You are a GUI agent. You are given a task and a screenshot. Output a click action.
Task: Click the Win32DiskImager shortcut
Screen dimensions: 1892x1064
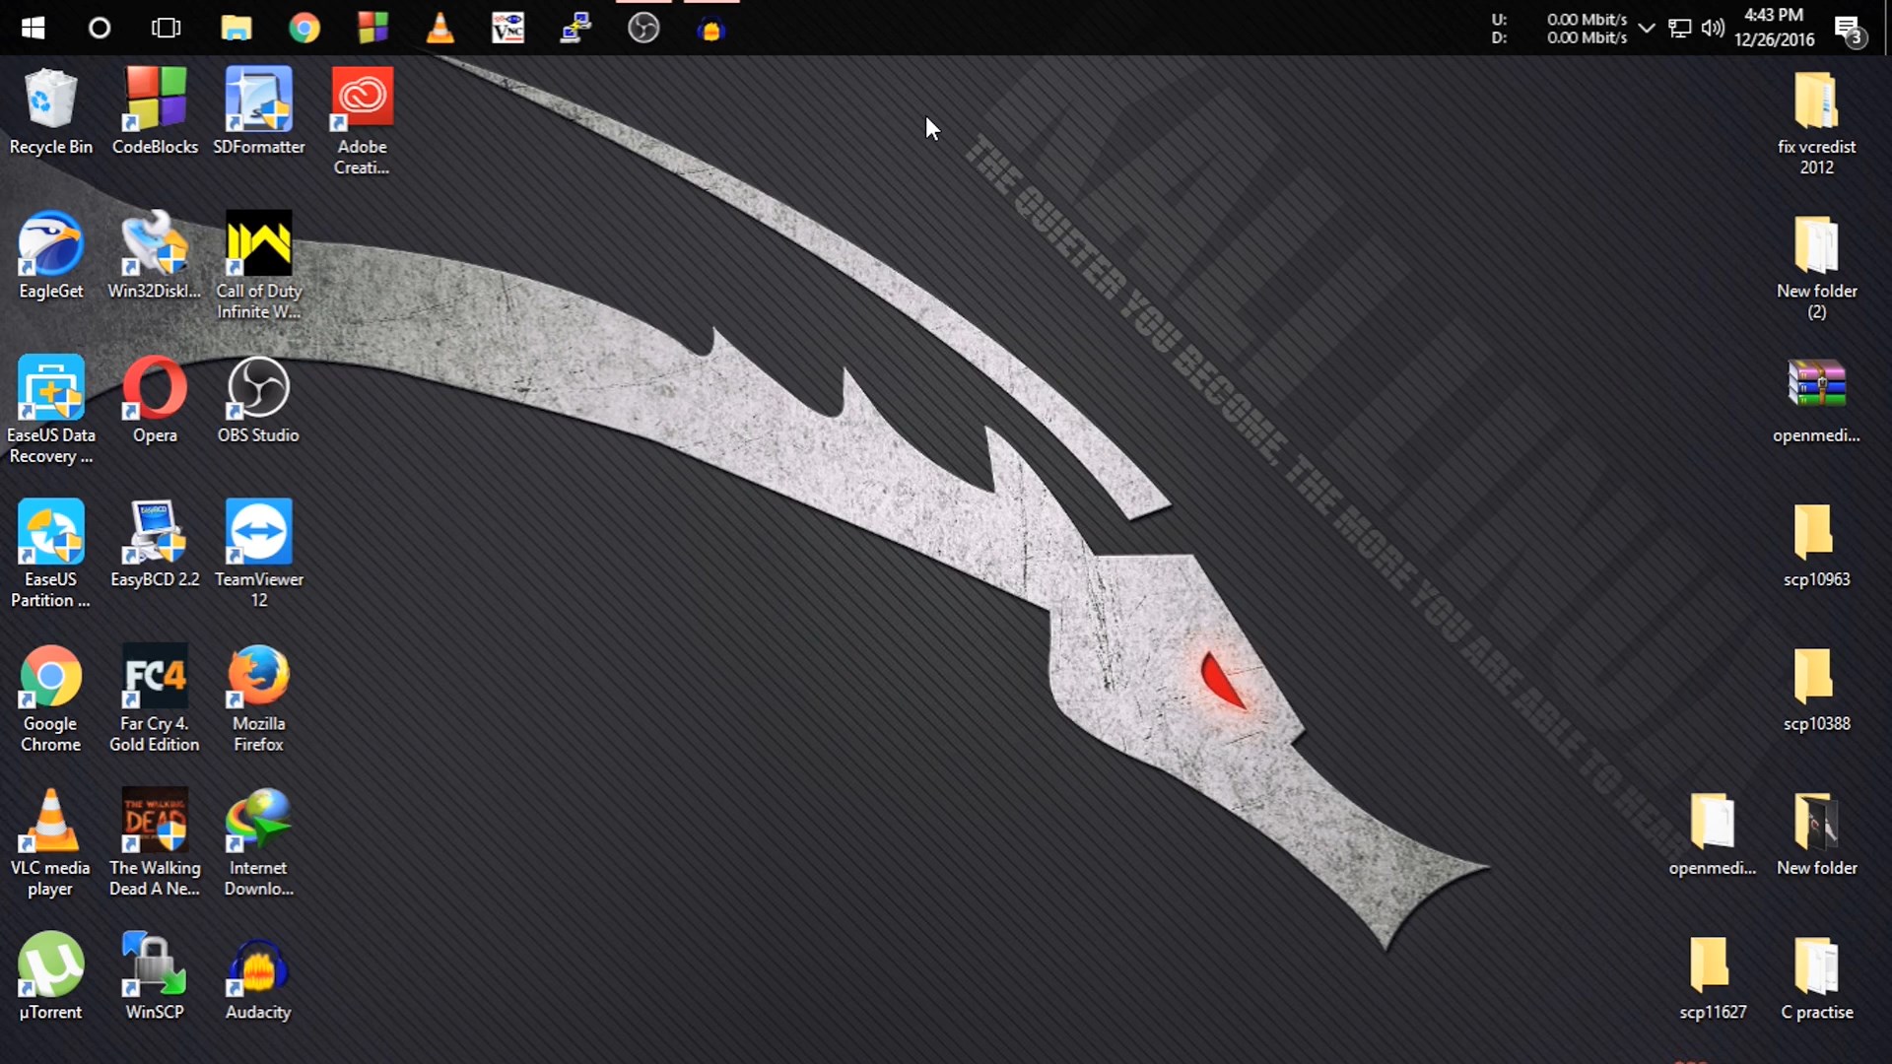[155, 255]
